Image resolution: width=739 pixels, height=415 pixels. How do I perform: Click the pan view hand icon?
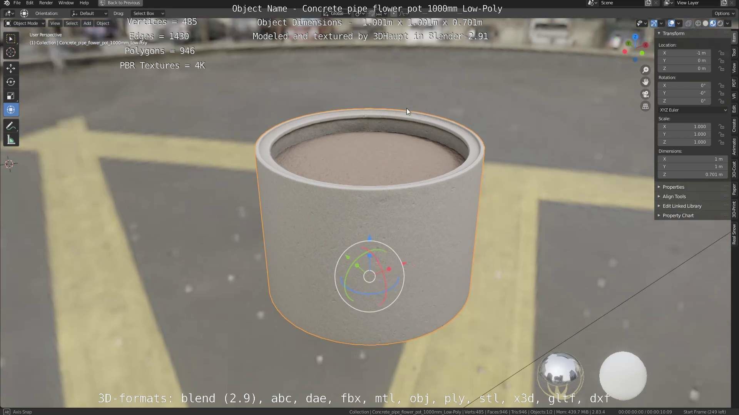(x=645, y=82)
